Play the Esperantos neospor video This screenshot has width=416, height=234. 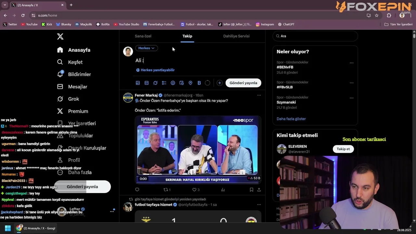(x=198, y=150)
